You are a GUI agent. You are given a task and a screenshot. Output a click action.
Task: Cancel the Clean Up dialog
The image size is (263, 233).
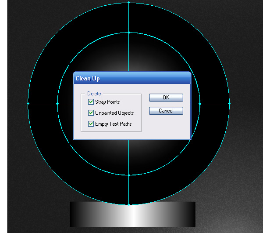tap(166, 111)
